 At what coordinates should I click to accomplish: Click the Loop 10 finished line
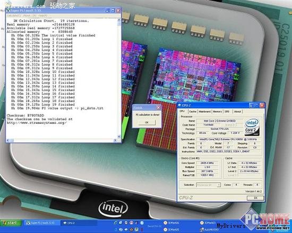click(43, 72)
